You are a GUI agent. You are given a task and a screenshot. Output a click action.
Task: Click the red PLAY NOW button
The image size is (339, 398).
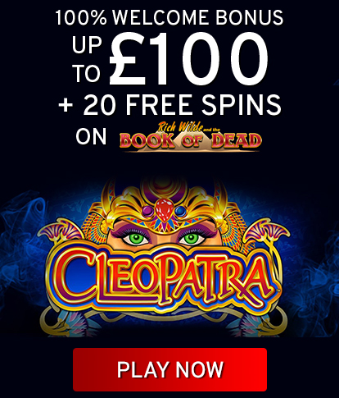(x=169, y=369)
